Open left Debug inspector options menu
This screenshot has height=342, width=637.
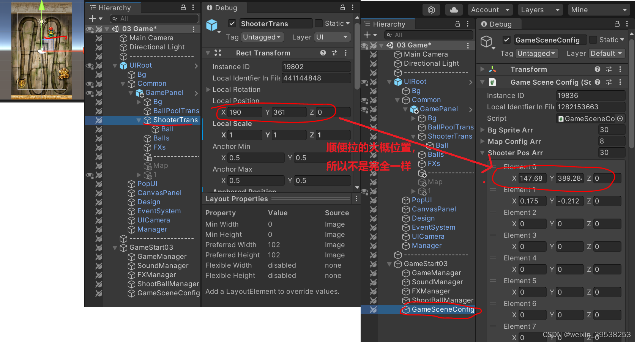353,8
